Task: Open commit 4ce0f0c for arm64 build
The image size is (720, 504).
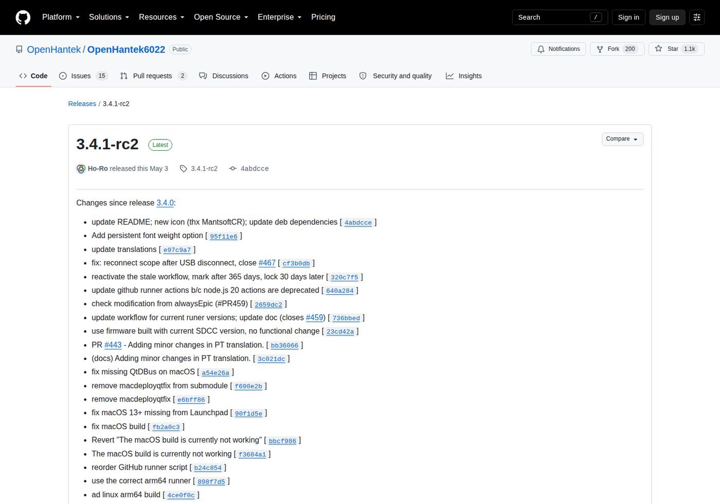Action: pyautogui.click(x=181, y=495)
